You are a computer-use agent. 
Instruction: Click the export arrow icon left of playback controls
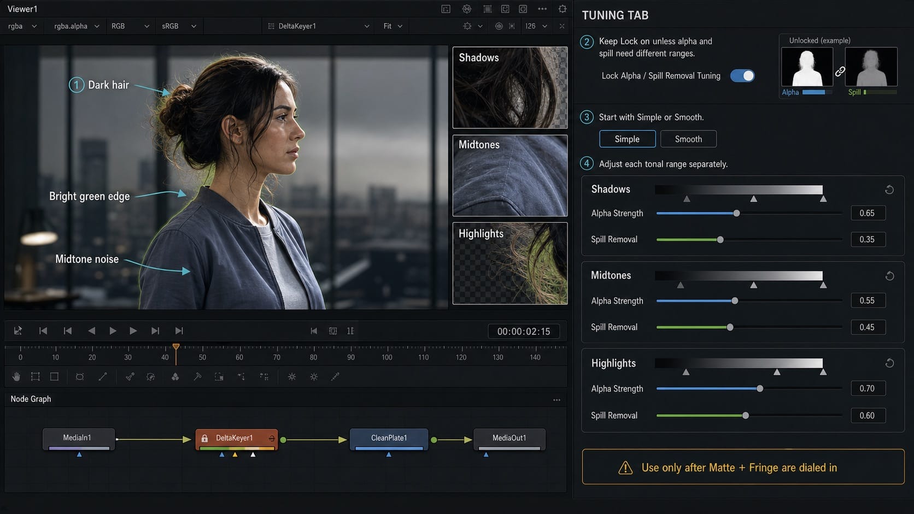tap(18, 331)
